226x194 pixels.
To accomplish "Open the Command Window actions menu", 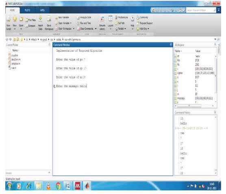I will [171, 45].
